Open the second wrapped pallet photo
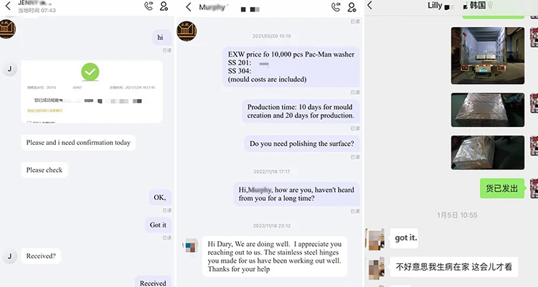This screenshot has width=538, height=287. (x=488, y=110)
